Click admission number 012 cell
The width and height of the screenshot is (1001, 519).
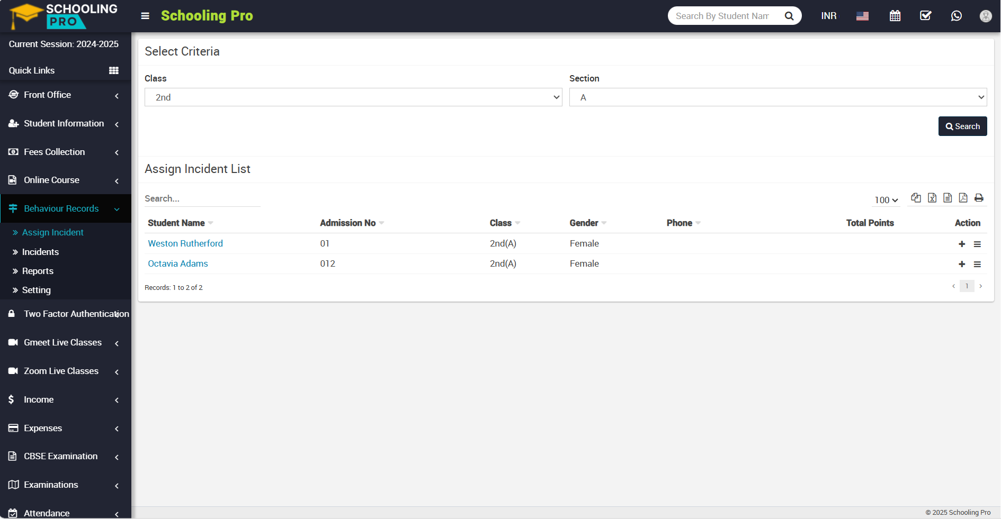tap(327, 263)
